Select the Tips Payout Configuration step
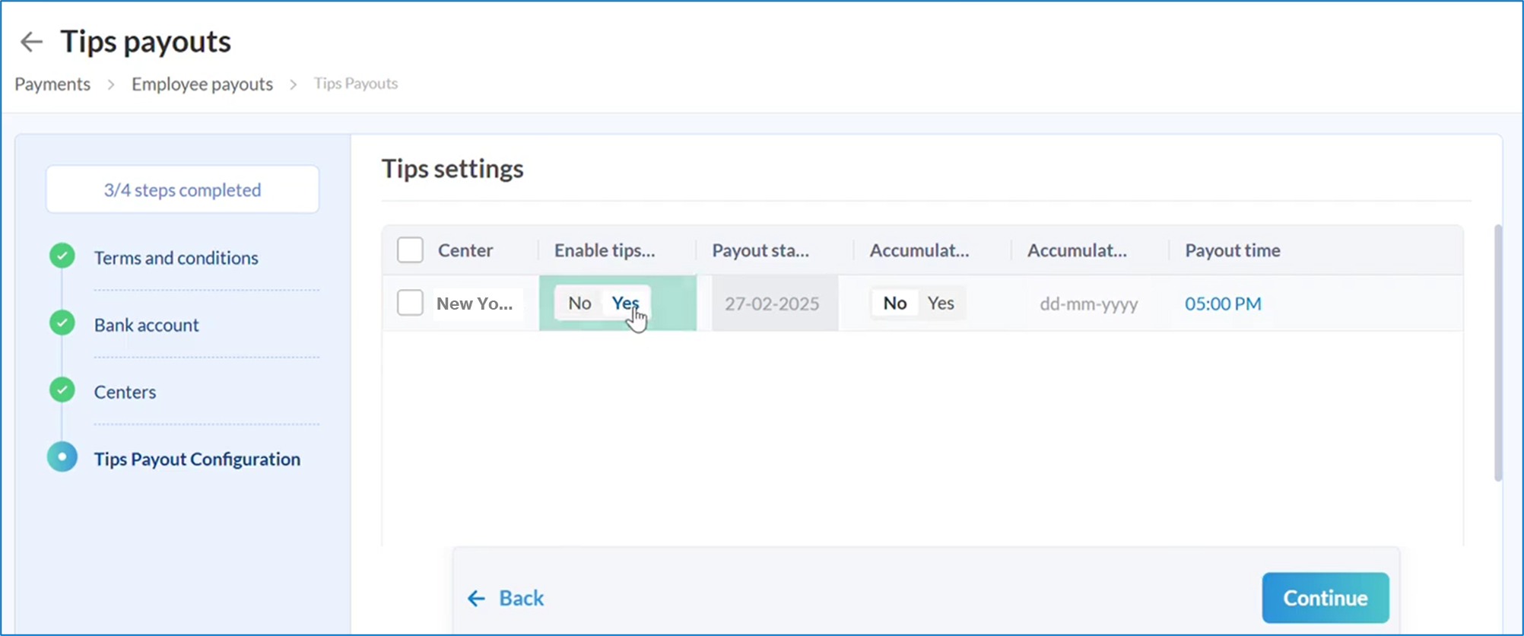 tap(197, 459)
